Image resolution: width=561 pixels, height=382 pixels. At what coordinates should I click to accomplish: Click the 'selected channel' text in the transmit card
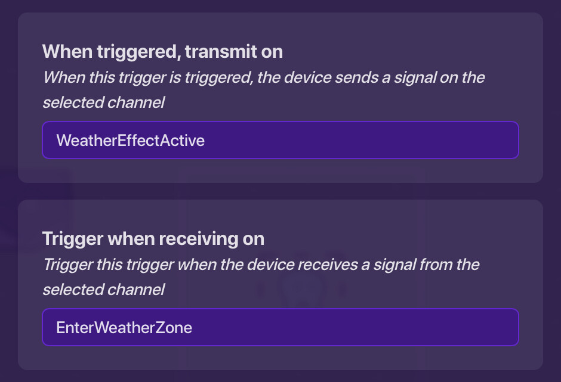coord(103,103)
